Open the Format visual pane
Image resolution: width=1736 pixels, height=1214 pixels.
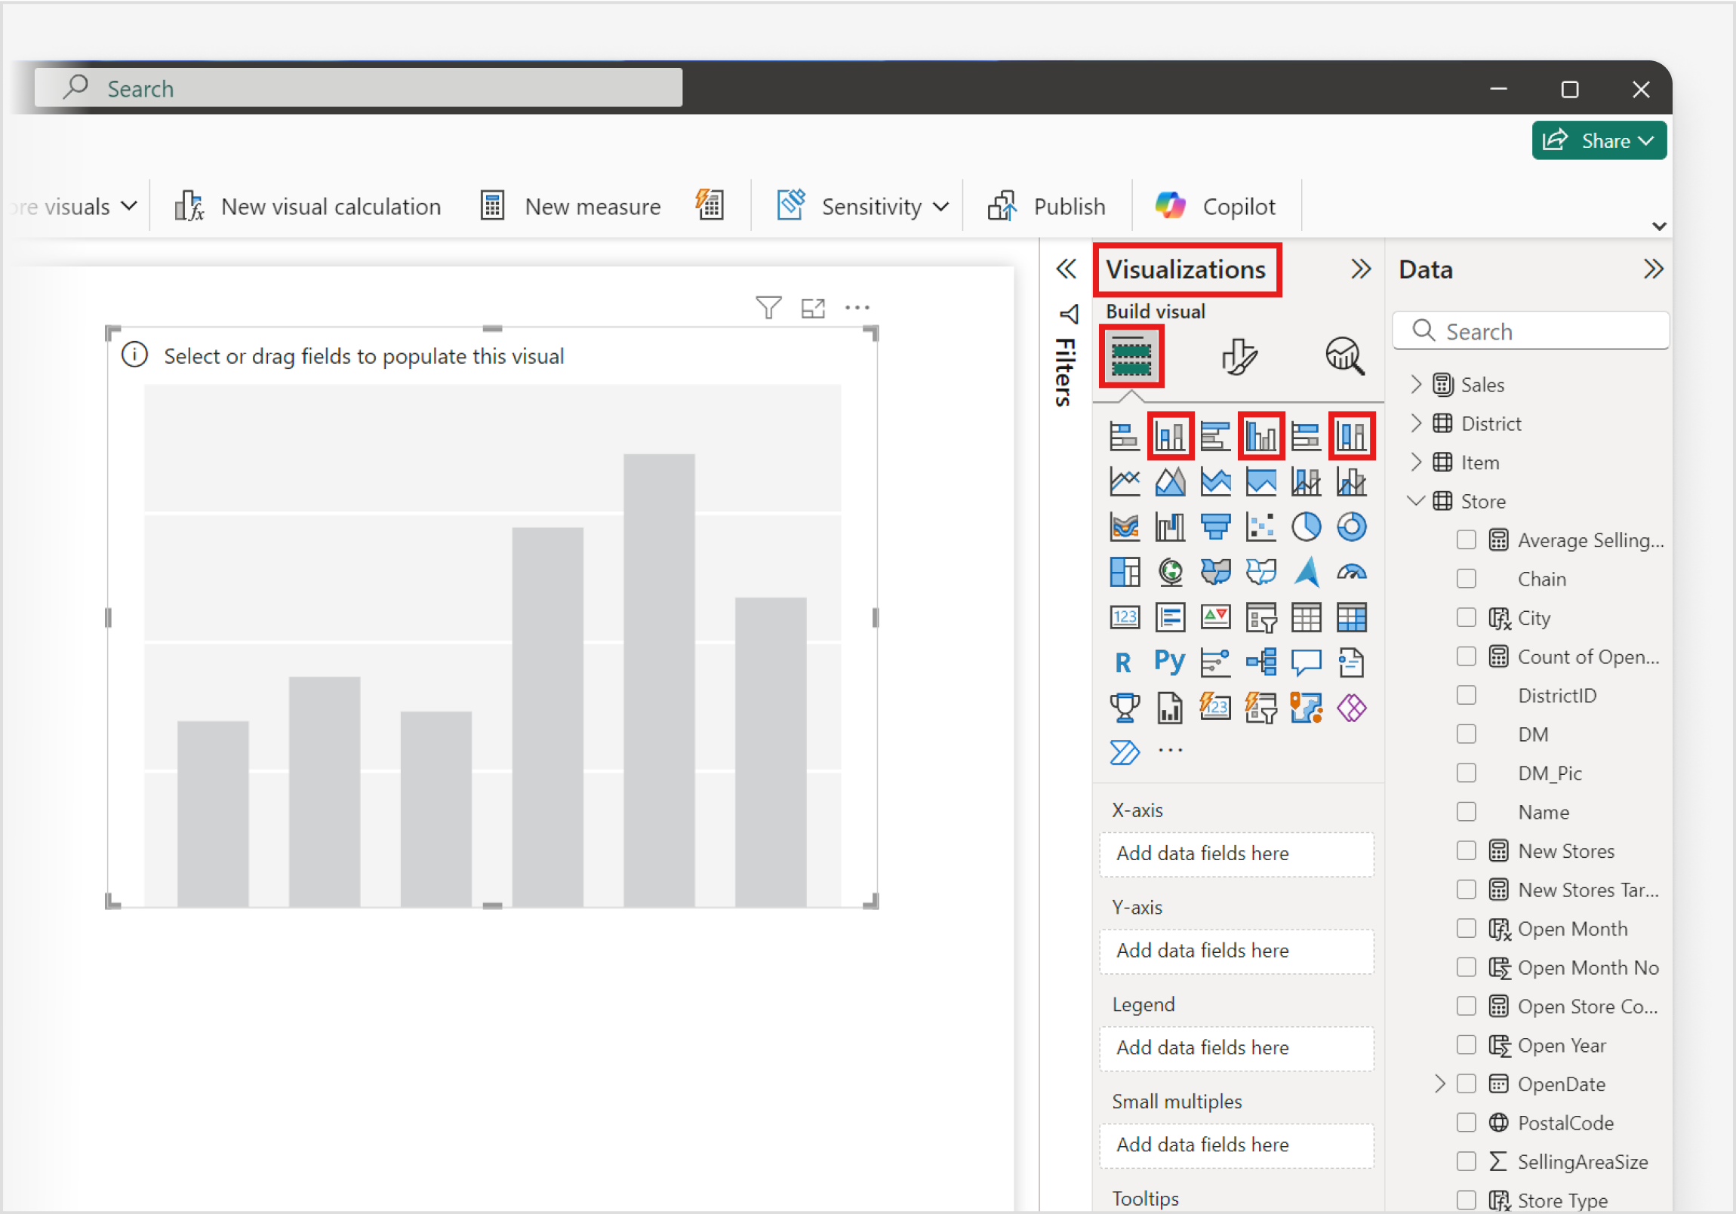click(1238, 355)
